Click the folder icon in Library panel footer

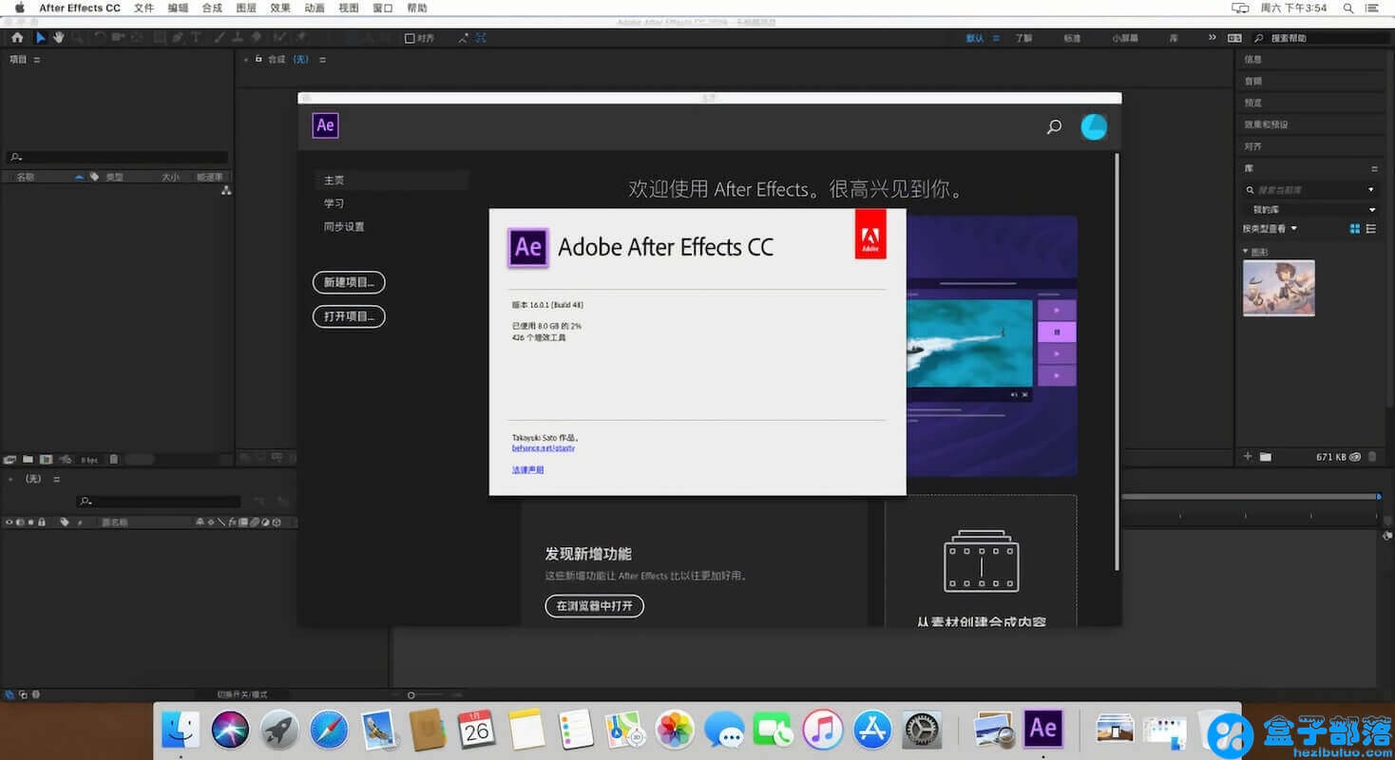(x=1266, y=457)
